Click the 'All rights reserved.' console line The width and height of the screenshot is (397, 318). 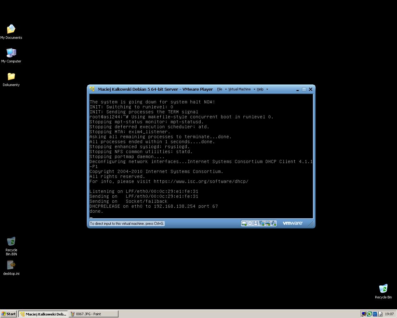[117, 176]
